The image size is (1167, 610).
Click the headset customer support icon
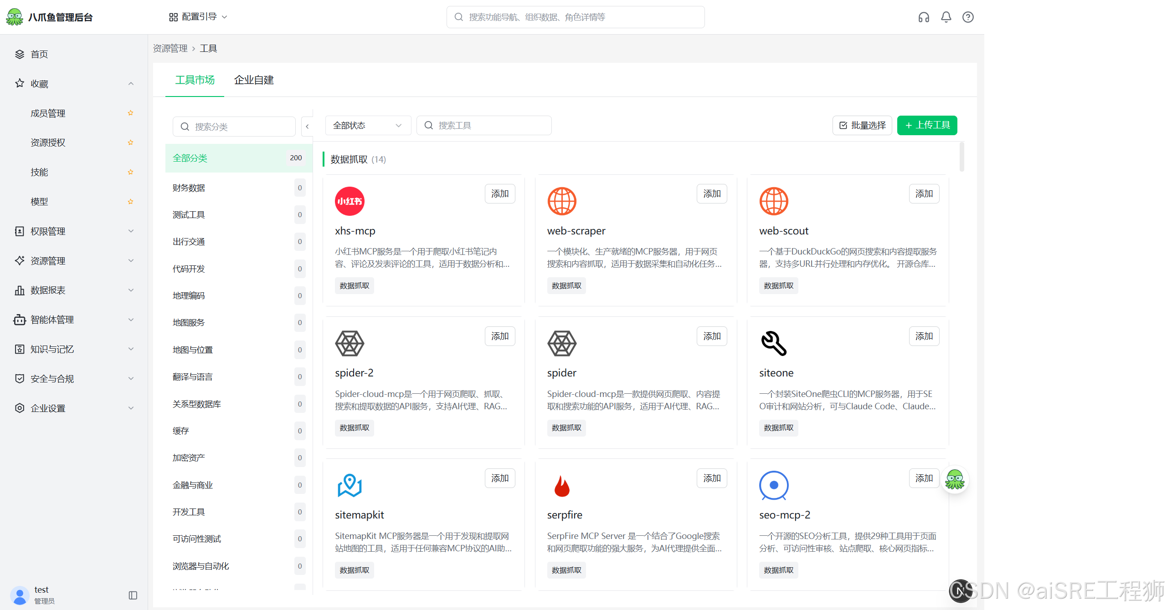[x=924, y=17]
